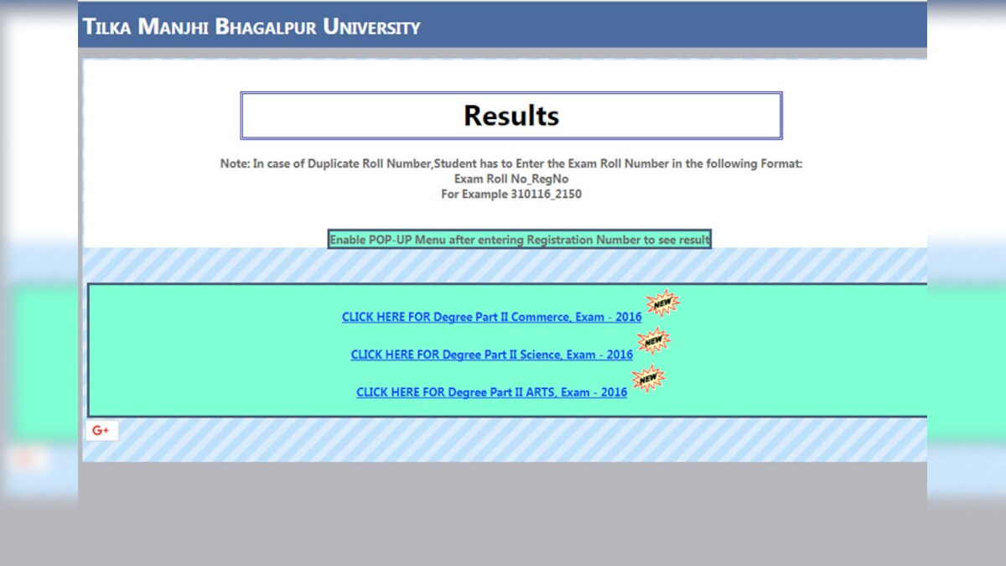Click the Enable POP-UP Menu notice
1006x566 pixels.
pos(520,239)
